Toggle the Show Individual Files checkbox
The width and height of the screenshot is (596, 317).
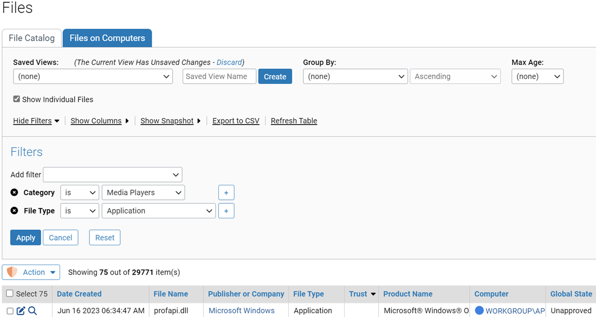(17, 99)
